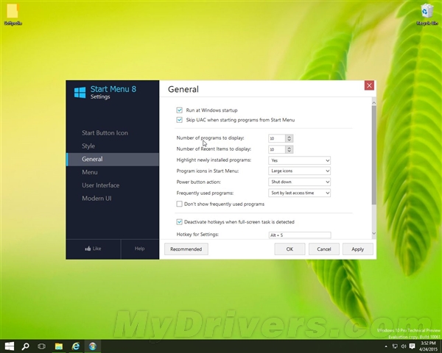The image size is (442, 353).
Task: Open the Power button action dropdown
Action: click(299, 182)
